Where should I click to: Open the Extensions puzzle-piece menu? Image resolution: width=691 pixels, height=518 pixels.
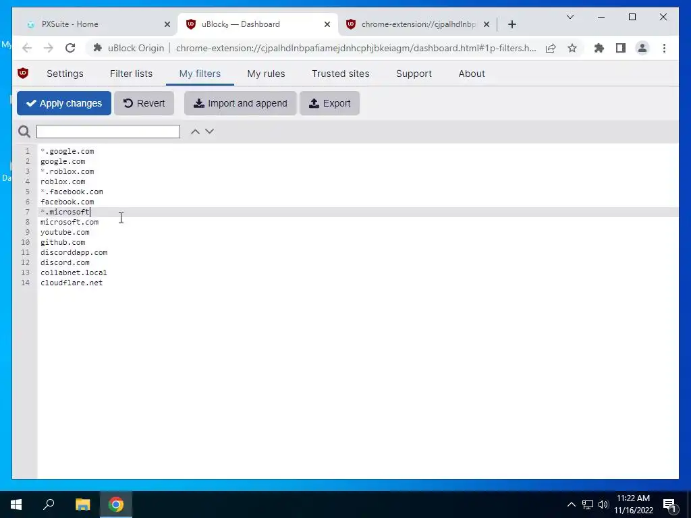(x=599, y=48)
